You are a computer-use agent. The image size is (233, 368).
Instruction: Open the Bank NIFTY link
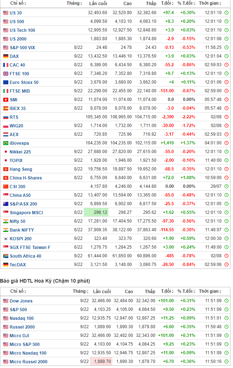(22, 230)
